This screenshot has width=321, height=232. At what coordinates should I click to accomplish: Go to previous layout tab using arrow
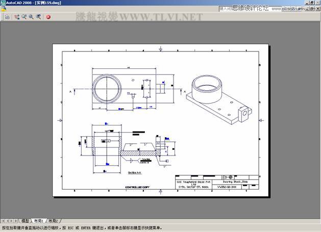[x=7, y=221]
